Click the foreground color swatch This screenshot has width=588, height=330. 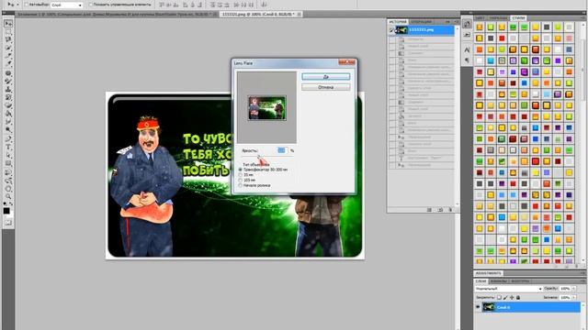coord(6,211)
